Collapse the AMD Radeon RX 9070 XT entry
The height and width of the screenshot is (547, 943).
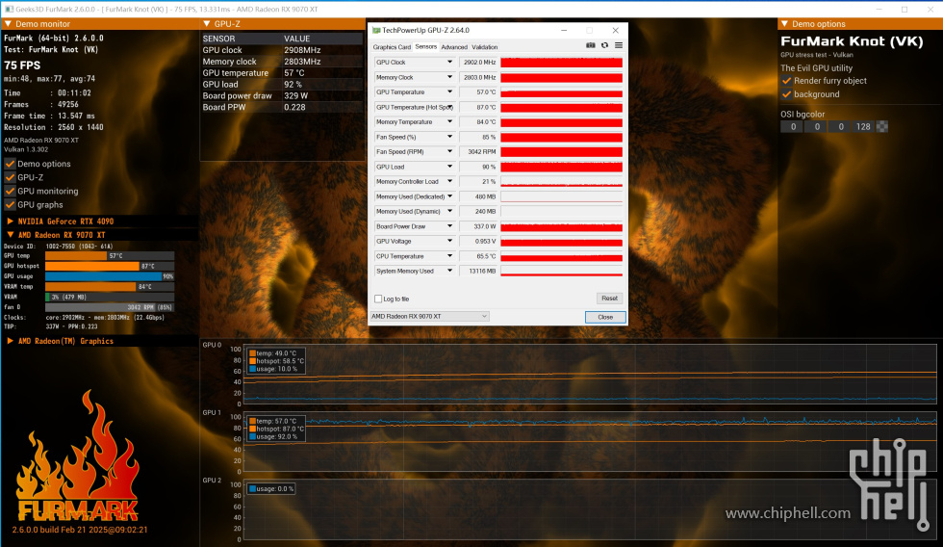tap(11, 235)
